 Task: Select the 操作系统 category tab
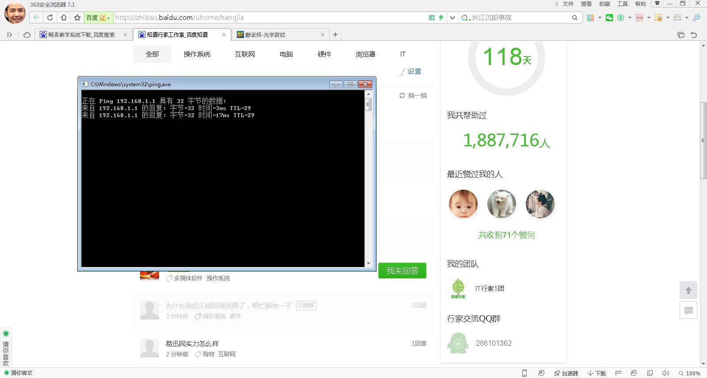pos(197,54)
